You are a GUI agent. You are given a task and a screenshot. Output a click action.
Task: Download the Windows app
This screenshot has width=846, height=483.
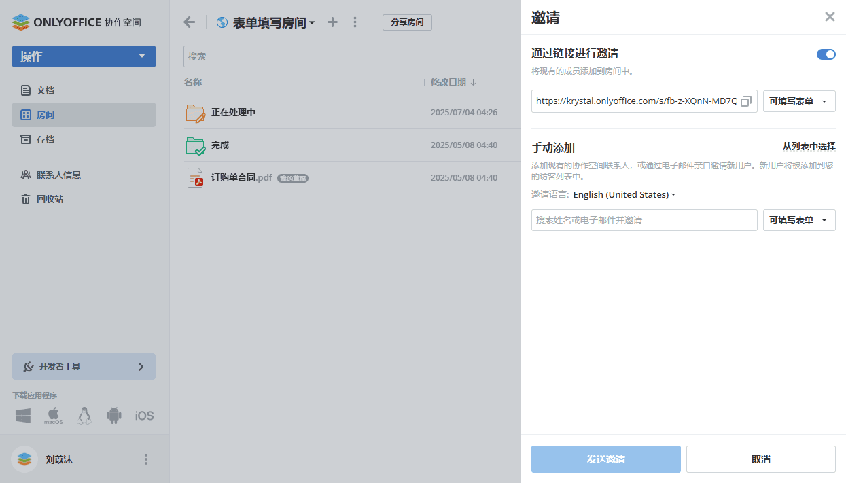23,416
